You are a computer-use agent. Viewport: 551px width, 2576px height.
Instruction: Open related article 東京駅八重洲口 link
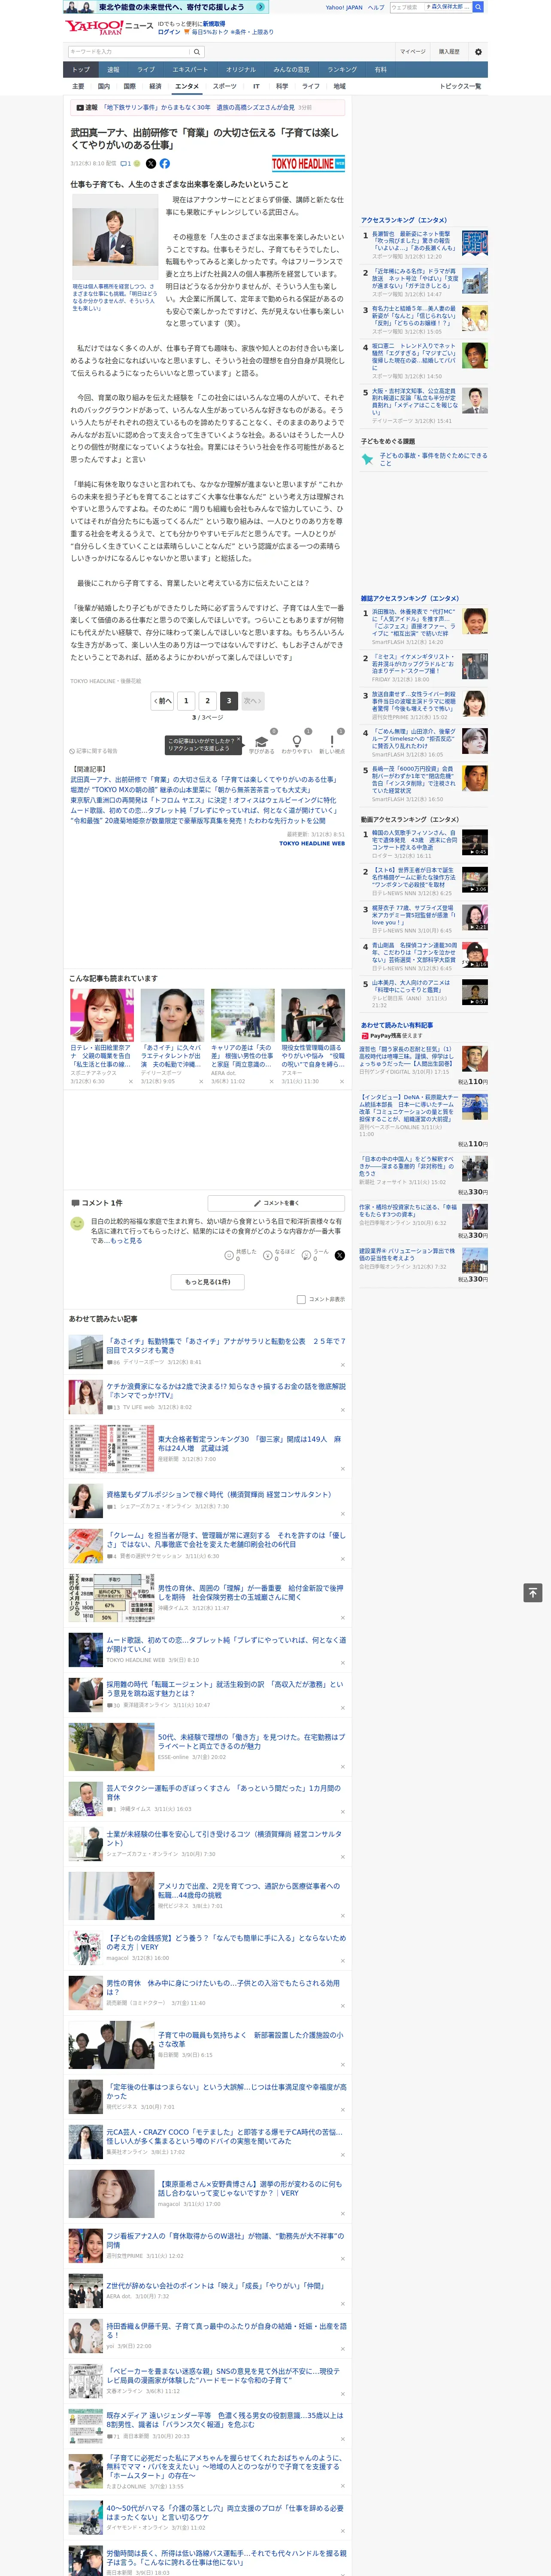tap(203, 800)
